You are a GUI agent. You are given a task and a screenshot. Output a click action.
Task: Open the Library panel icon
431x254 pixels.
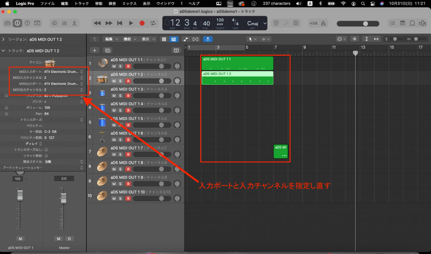click(7, 23)
